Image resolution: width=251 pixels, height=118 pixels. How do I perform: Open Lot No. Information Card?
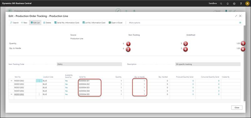(x=94, y=23)
